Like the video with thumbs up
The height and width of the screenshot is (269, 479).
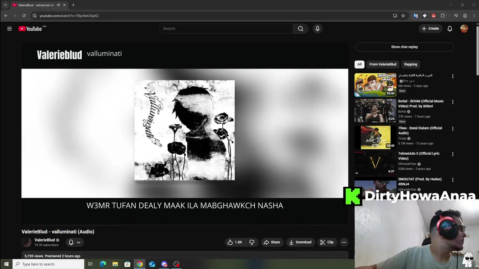(x=235, y=242)
